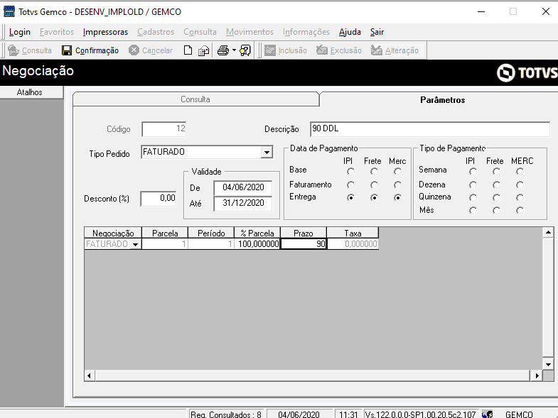Click the Alteração toolbar icon
558x418 pixels.
(377, 50)
